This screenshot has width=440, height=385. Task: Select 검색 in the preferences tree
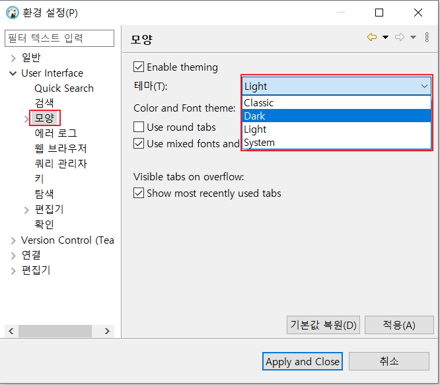(x=44, y=103)
